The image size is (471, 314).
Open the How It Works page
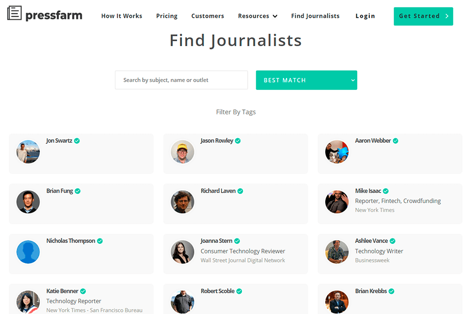click(x=122, y=16)
